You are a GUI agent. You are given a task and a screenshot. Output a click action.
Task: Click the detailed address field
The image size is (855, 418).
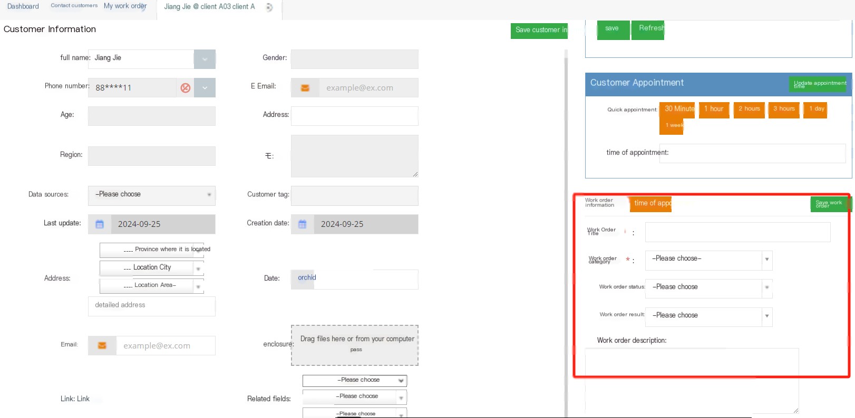coord(152,306)
